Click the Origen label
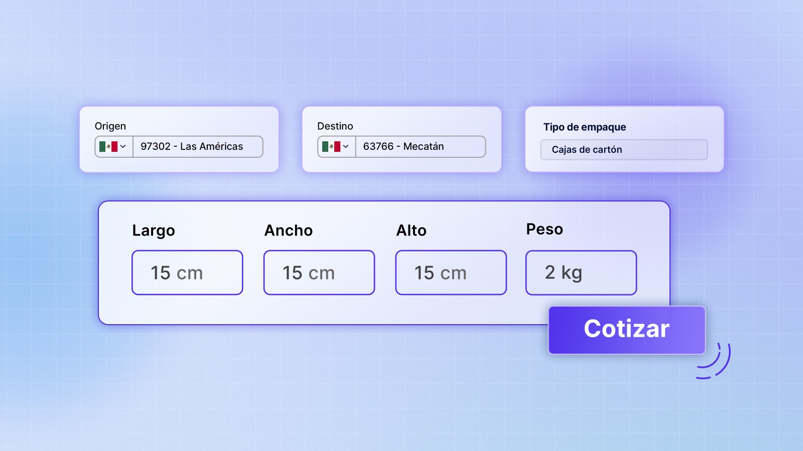 click(110, 126)
